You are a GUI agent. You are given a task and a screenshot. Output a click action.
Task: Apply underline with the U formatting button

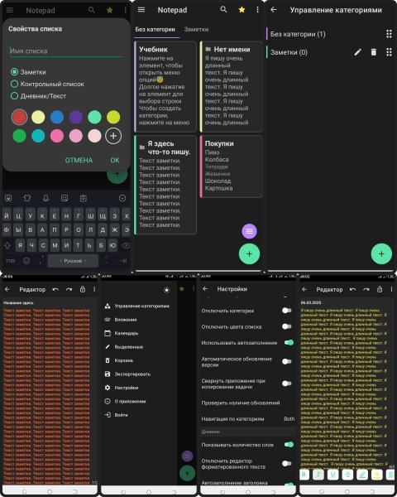333,475
